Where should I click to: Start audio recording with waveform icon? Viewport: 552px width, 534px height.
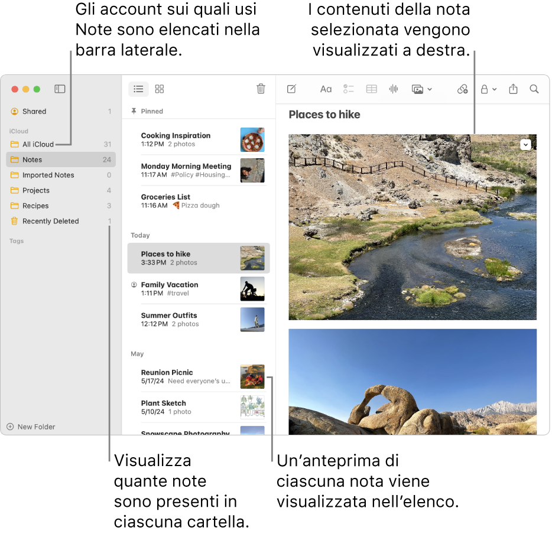pyautogui.click(x=394, y=89)
